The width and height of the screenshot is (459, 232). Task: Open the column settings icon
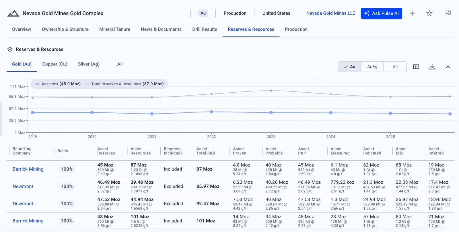pos(416,67)
